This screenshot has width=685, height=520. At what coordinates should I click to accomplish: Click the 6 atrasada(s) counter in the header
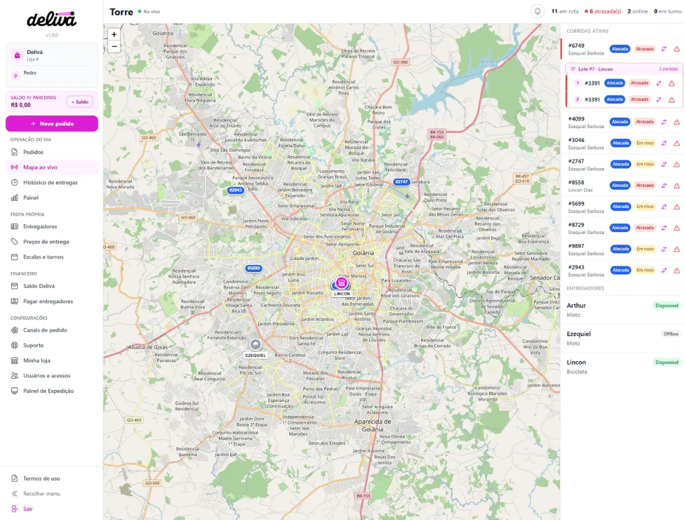pyautogui.click(x=603, y=11)
